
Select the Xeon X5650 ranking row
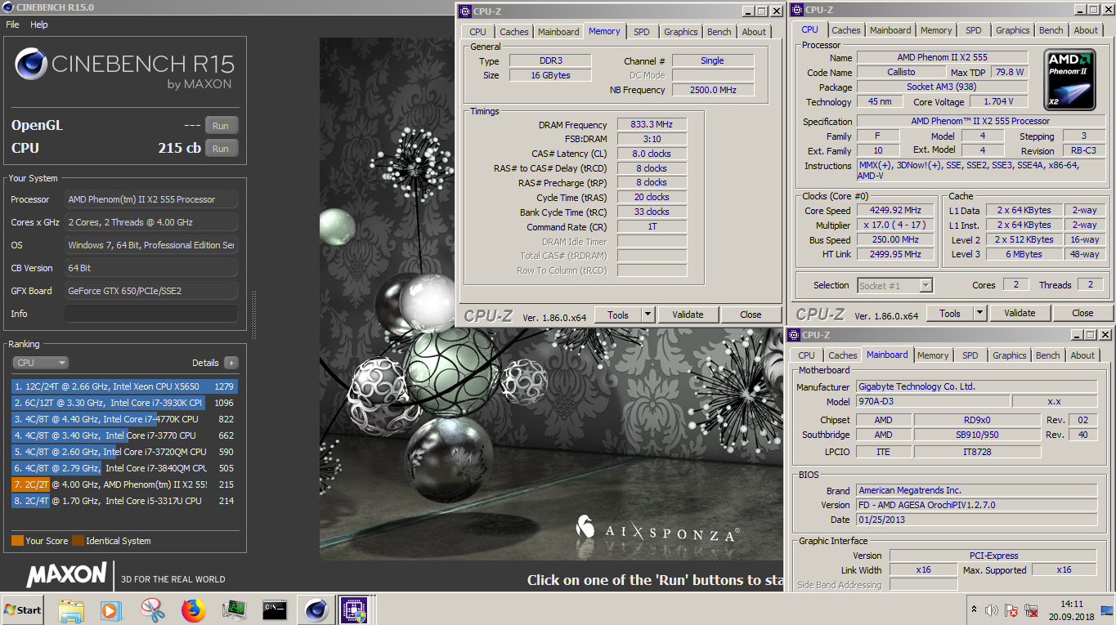124,386
